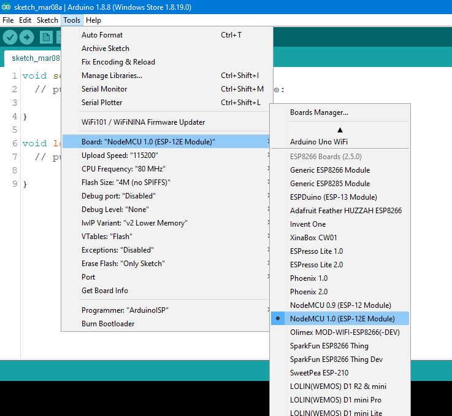This screenshot has height=416, width=452.
Task: Choose Auto Format
Action: 166,35
